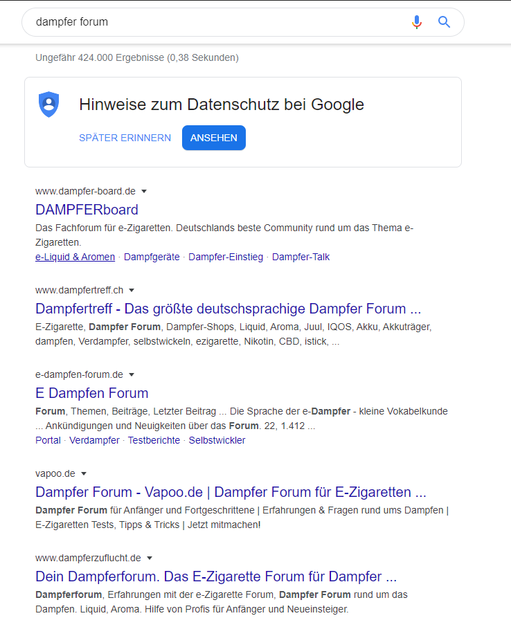
Task: Go to the Dampfgeräte sitelink
Action: tap(152, 257)
